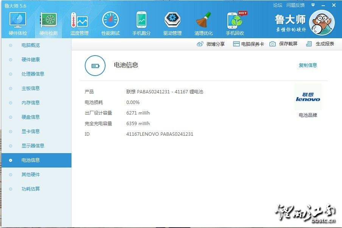Close the 鲁大师 window
Screen dimensions: 342x228
(334, 5)
